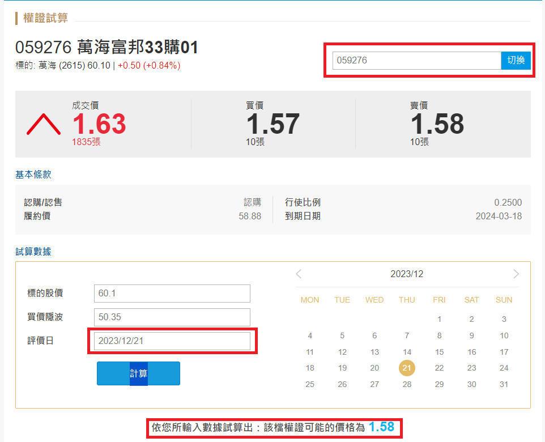
Task: Choose December 28 in the calendar
Action: click(407, 384)
